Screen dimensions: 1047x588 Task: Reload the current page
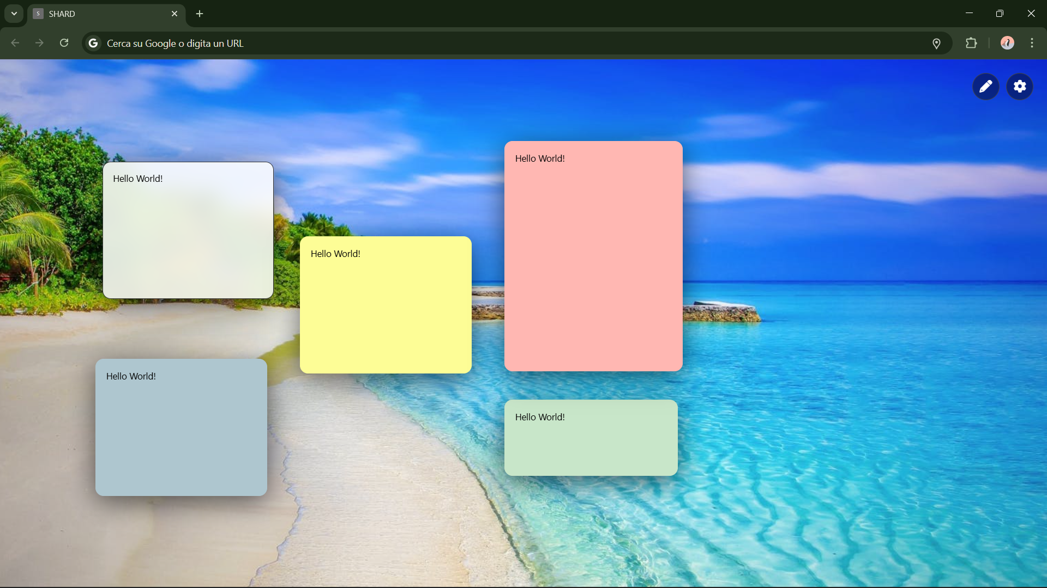(64, 43)
